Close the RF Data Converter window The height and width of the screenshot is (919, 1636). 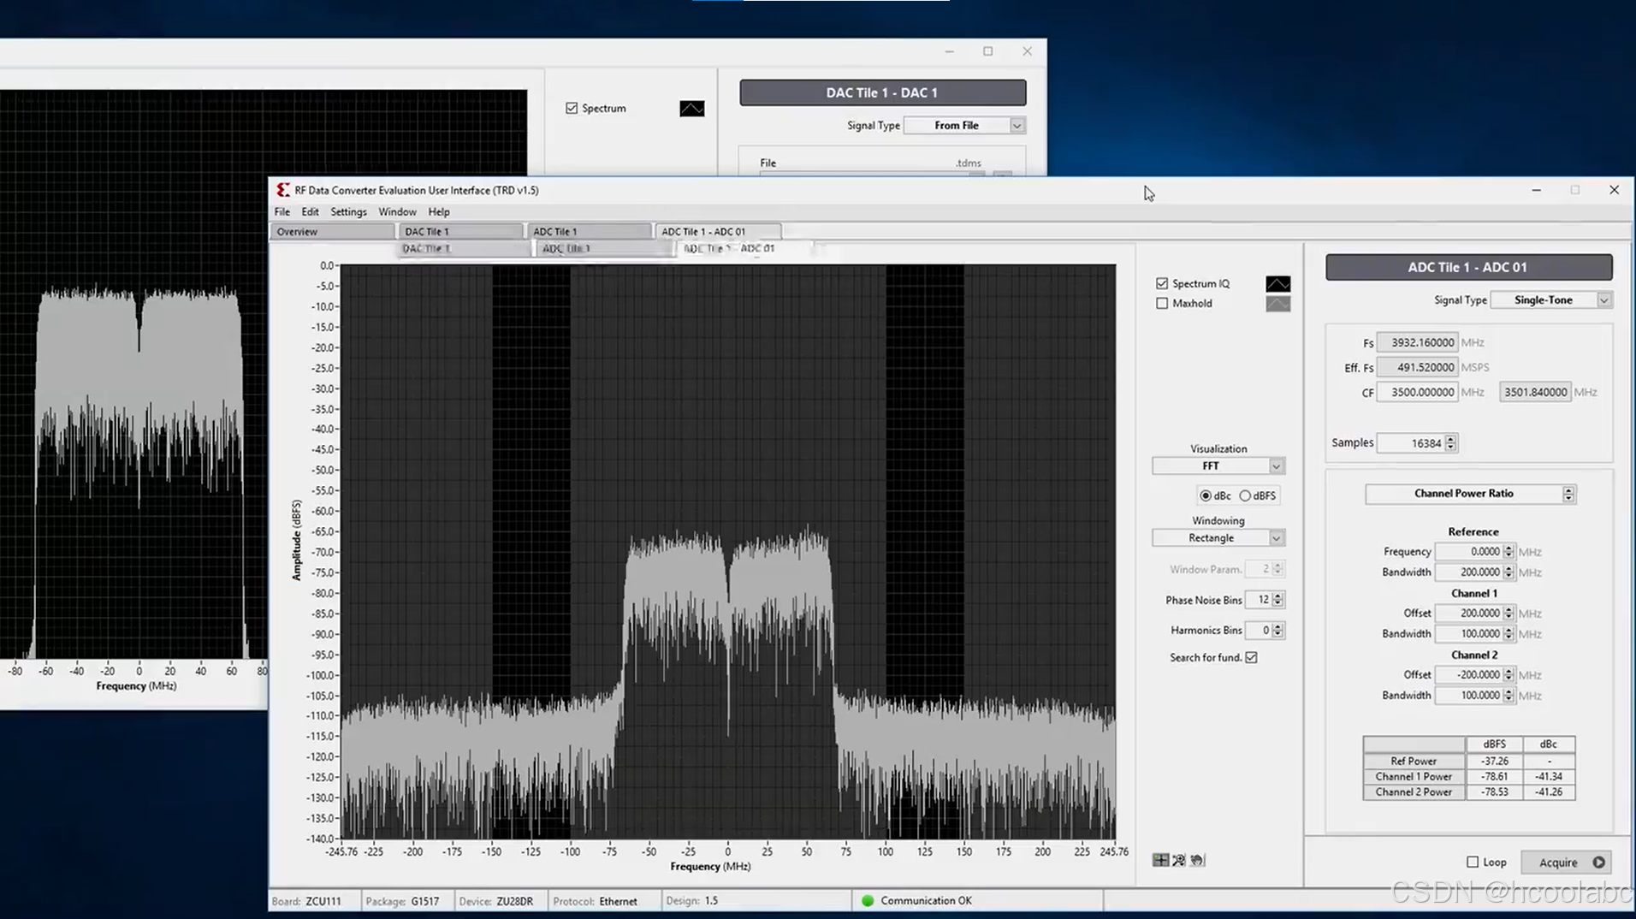pyautogui.click(x=1614, y=190)
